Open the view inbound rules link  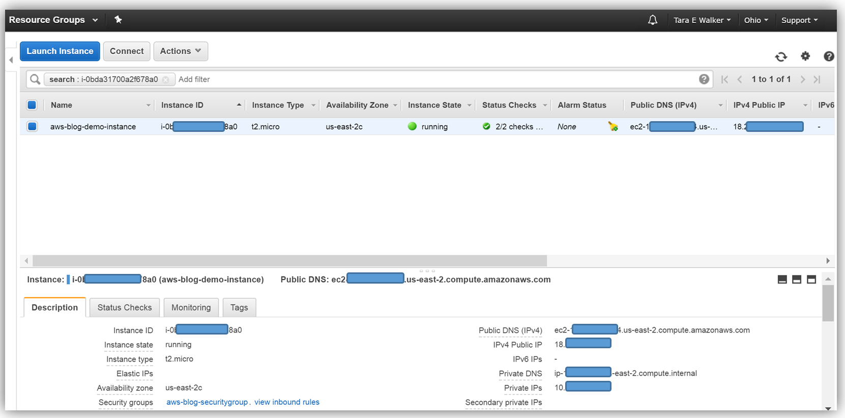pos(287,402)
